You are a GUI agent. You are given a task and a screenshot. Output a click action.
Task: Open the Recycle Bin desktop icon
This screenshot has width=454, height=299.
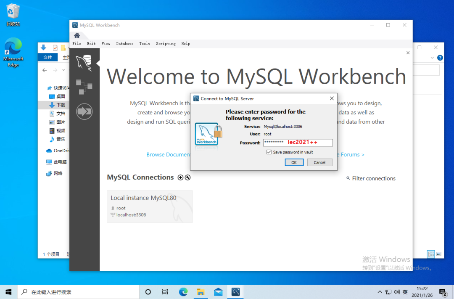(13, 14)
